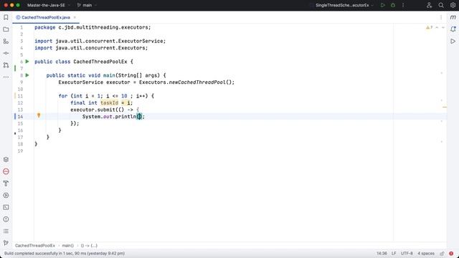The height and width of the screenshot is (258, 459).
Task: Open the 4 spaces indent selector
Action: coord(426,253)
